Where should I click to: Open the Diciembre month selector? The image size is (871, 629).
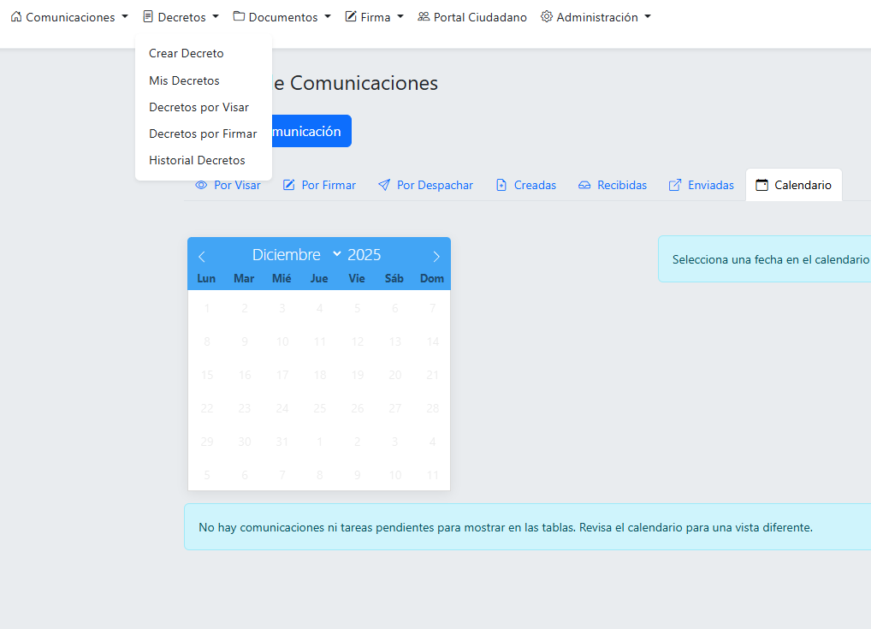pos(296,255)
